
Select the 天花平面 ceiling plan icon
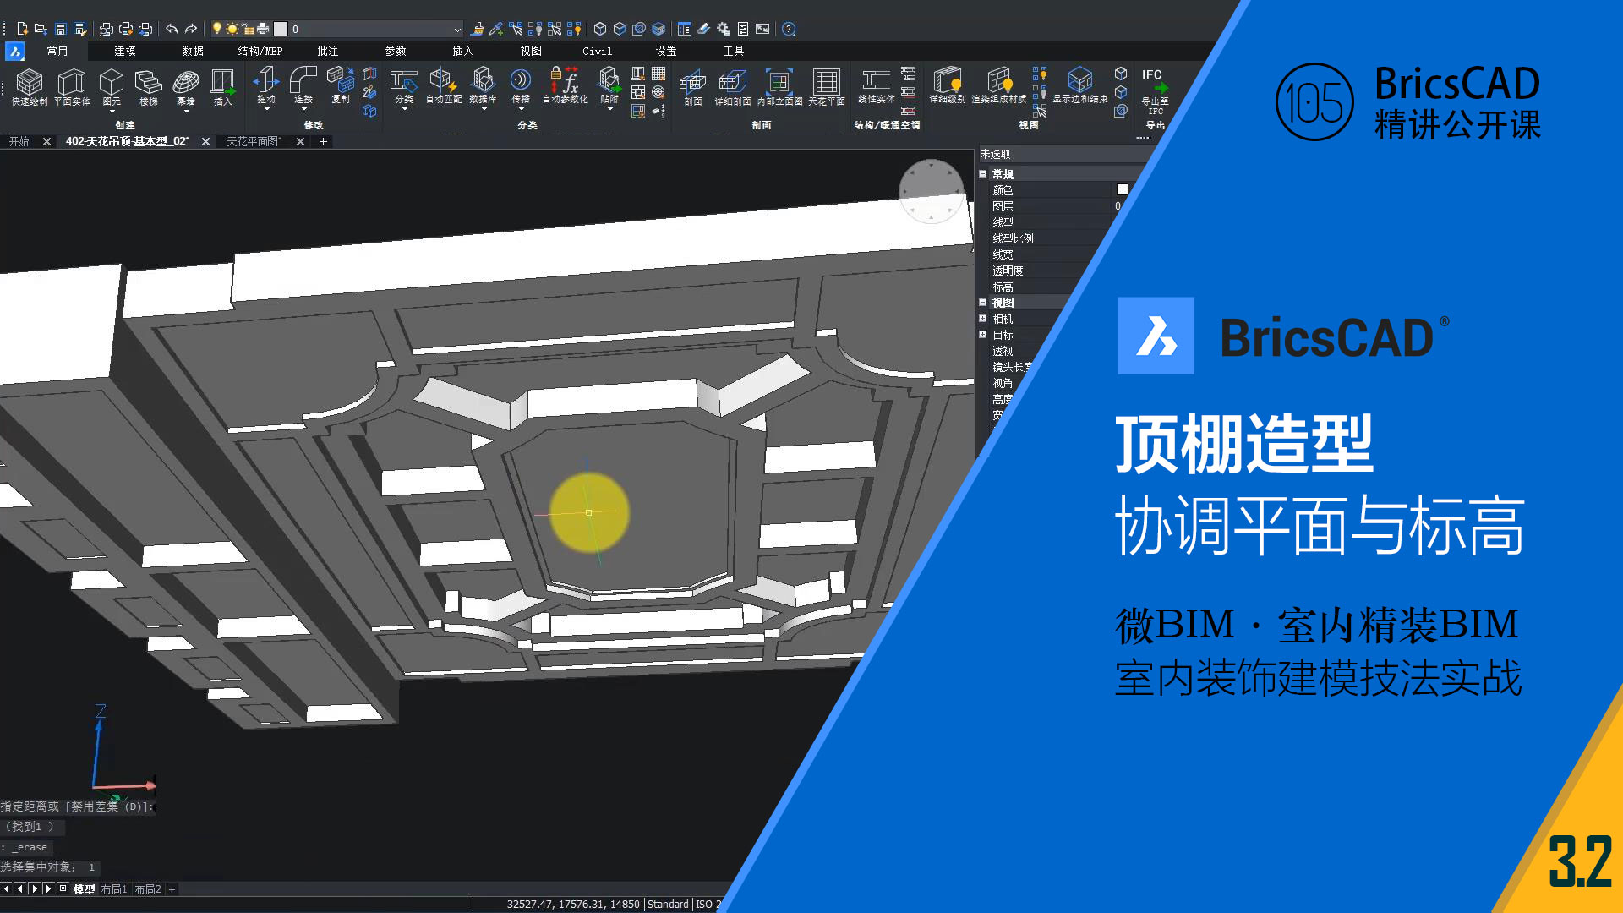pos(825,82)
